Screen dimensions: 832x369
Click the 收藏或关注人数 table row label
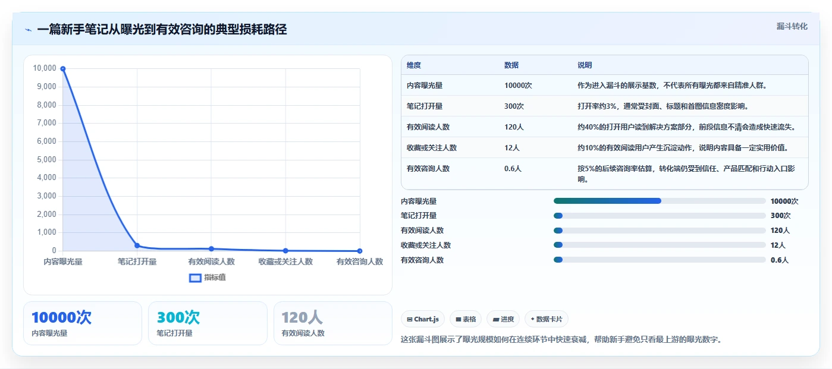[x=432, y=147]
